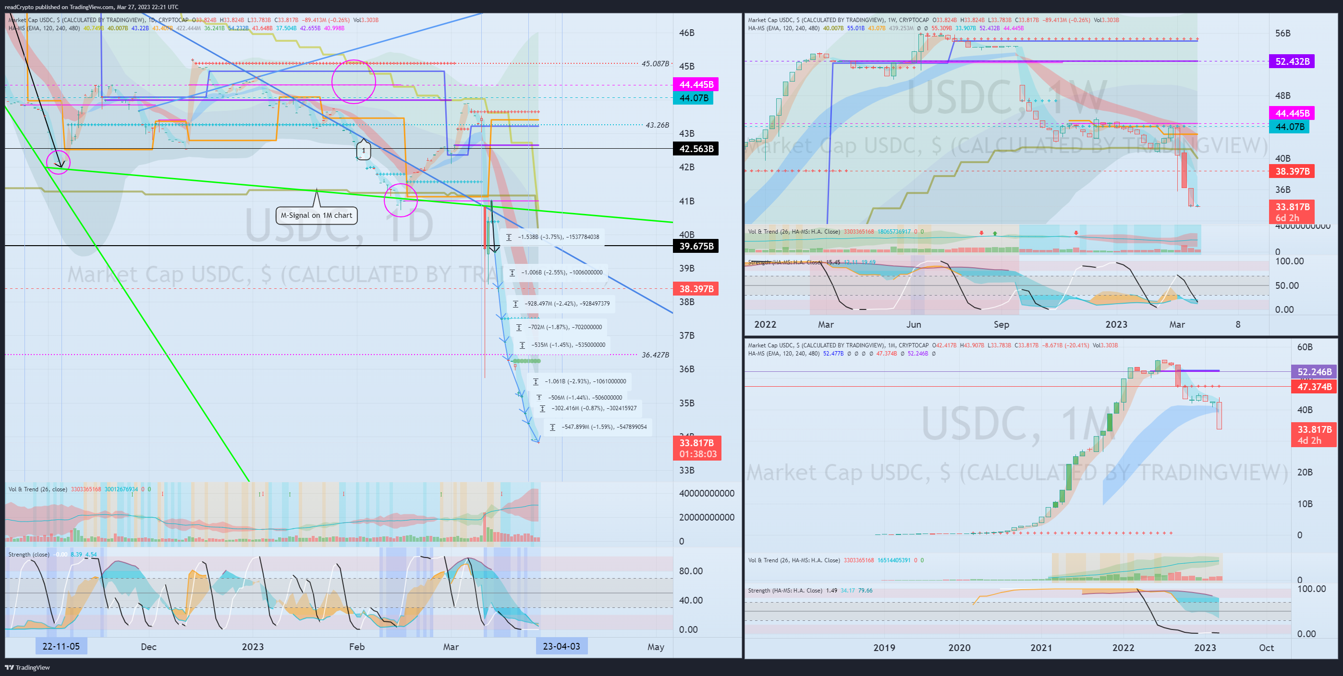Screen dimensions: 1343x676
Task: Click 'readCrypto published on TradingView.com' header text
Action: (x=59, y=7)
